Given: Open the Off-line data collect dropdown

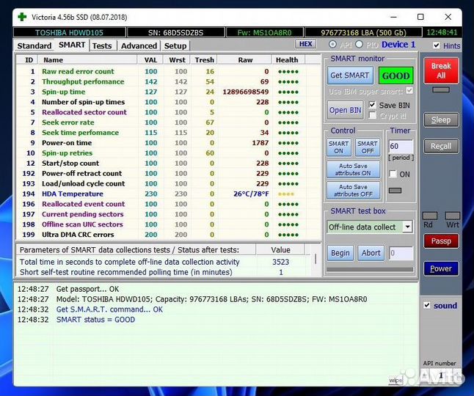Looking at the screenshot, I should click(x=407, y=227).
